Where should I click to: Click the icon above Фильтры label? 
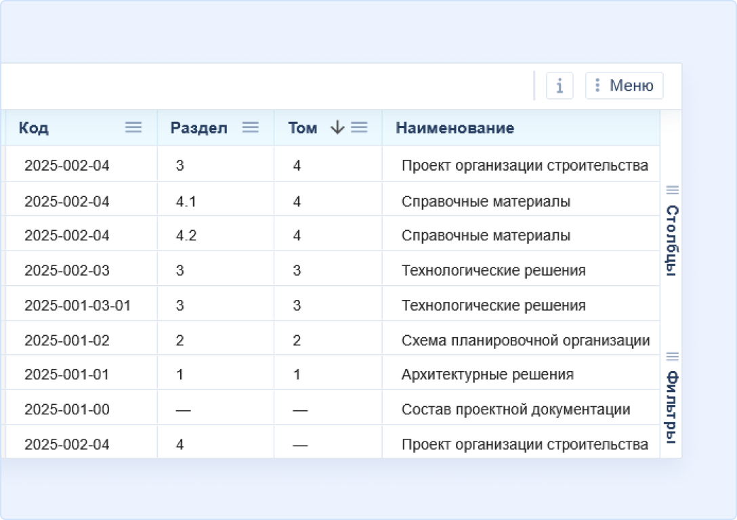pyautogui.click(x=673, y=356)
